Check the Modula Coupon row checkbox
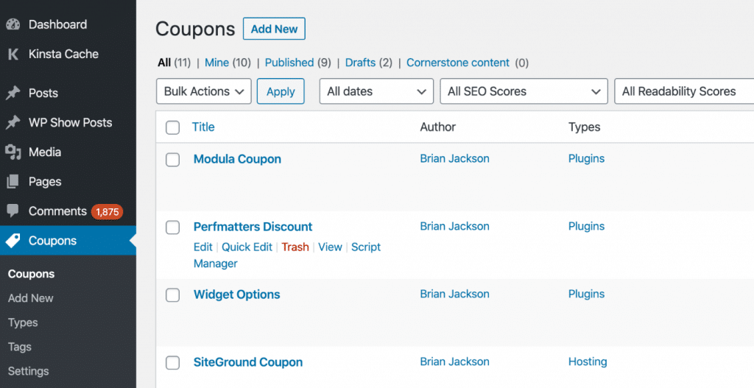Viewport: 754px width, 388px height. [x=172, y=160]
